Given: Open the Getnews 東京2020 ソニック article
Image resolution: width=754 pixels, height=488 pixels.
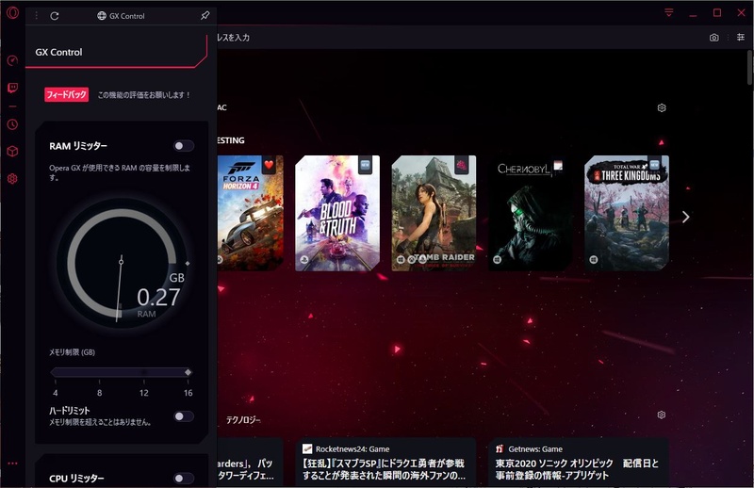Looking at the screenshot, I should [x=578, y=462].
